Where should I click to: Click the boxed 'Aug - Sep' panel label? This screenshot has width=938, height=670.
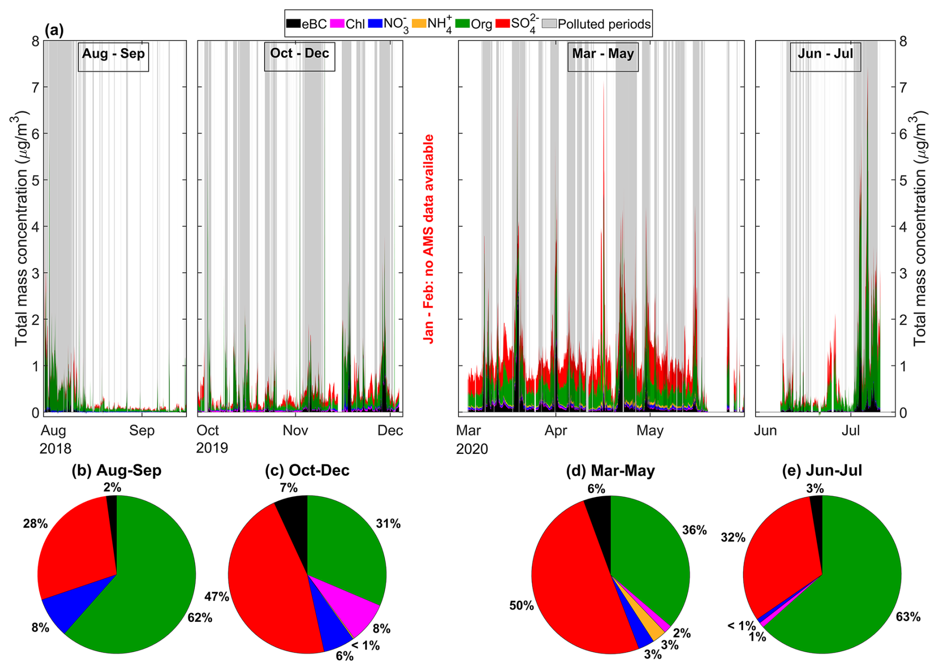coord(113,54)
